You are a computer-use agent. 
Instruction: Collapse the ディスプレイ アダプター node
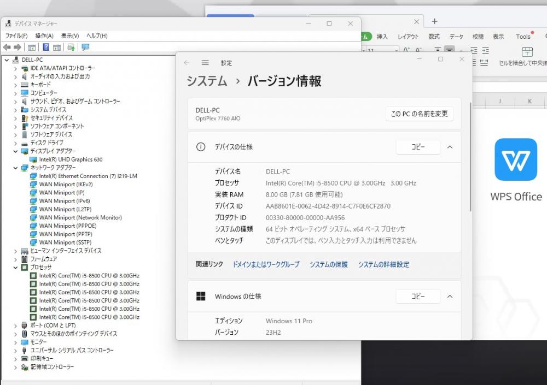pyautogui.click(x=15, y=151)
